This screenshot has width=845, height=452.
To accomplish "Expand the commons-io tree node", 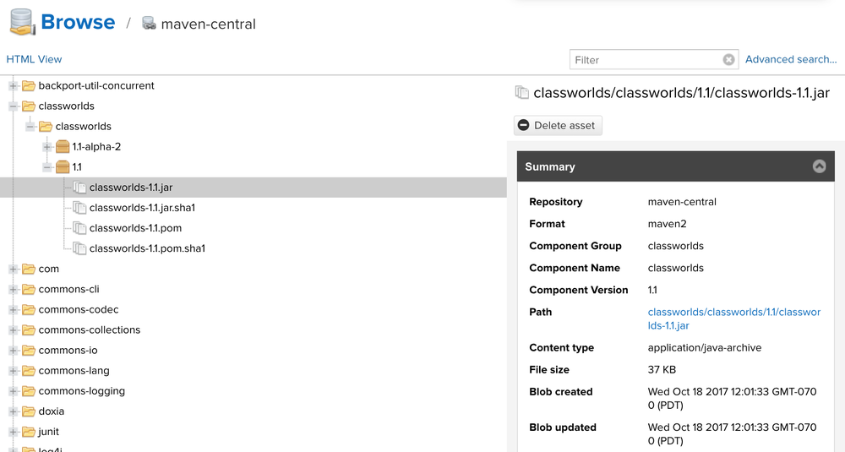I will coord(14,350).
